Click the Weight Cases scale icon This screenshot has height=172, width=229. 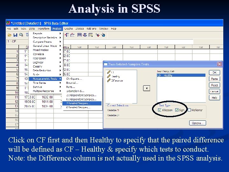click(x=85, y=35)
